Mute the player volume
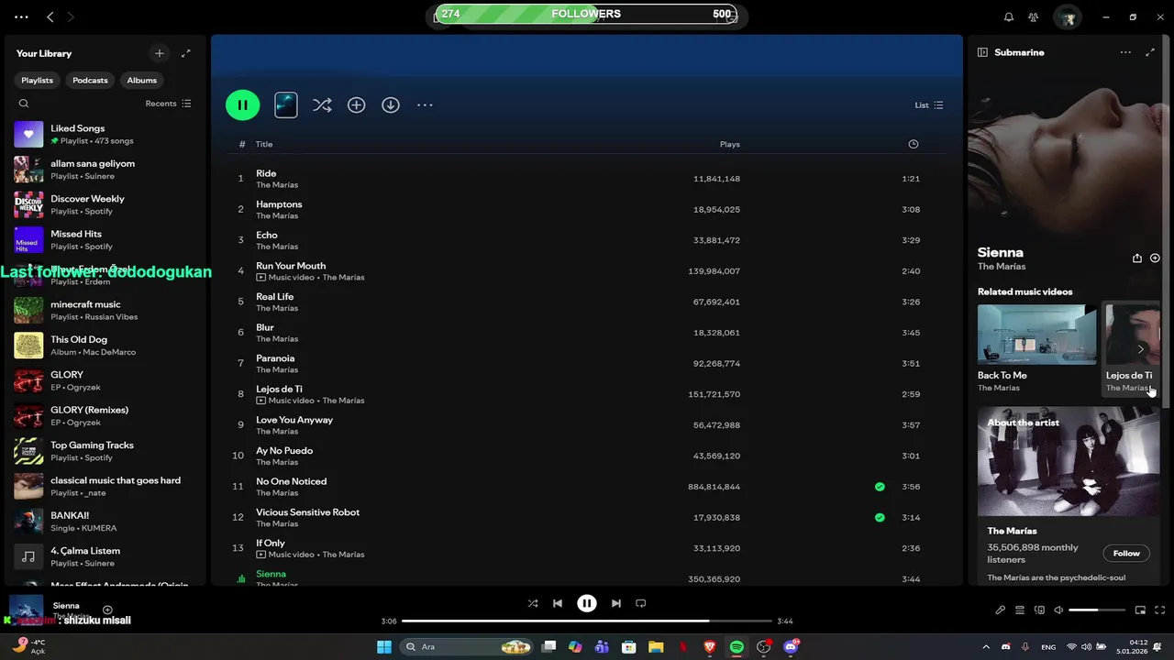 [x=1058, y=610]
